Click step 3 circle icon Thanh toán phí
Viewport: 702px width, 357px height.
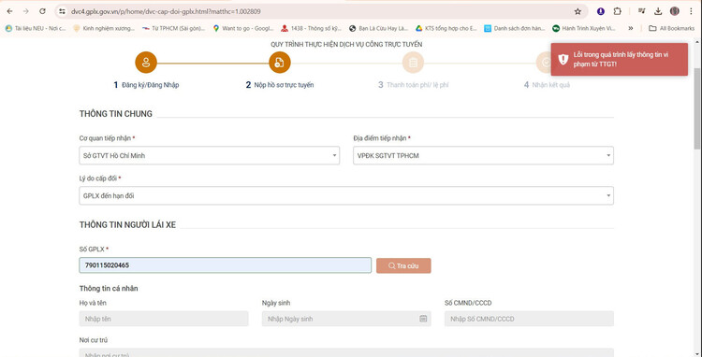pyautogui.click(x=413, y=63)
